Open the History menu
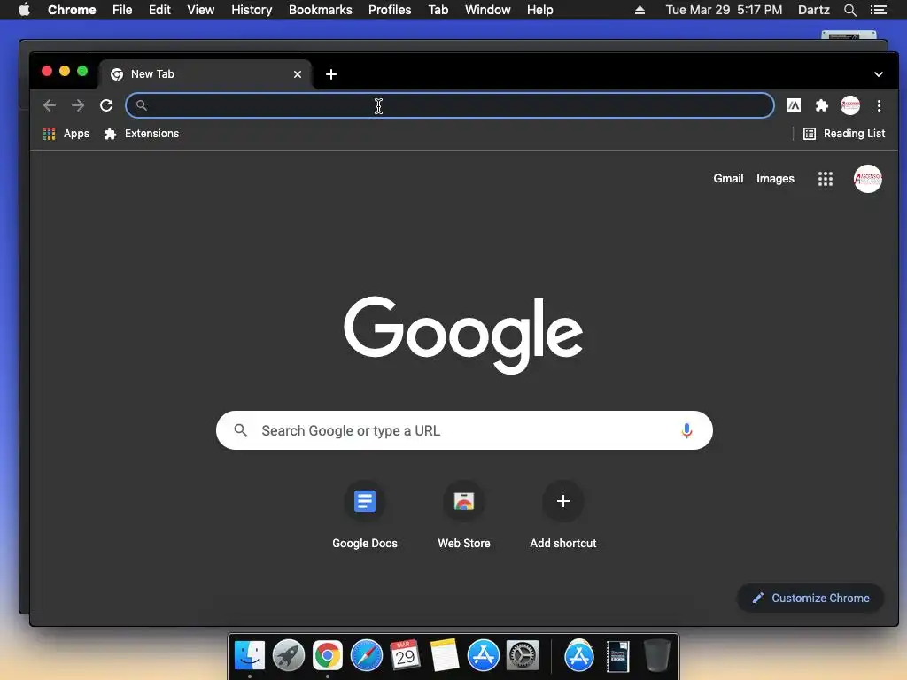This screenshot has width=907, height=680. click(252, 10)
